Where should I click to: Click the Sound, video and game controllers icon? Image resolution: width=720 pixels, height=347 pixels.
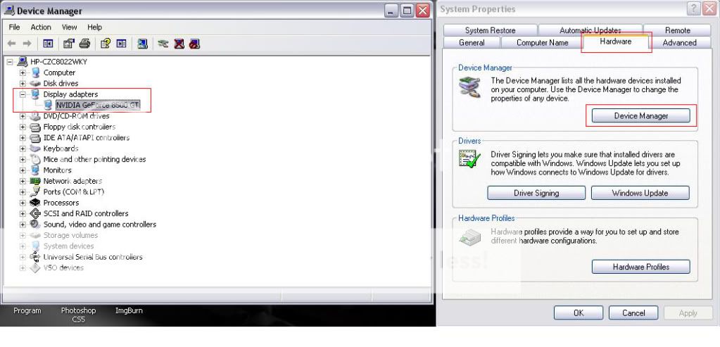pos(35,224)
